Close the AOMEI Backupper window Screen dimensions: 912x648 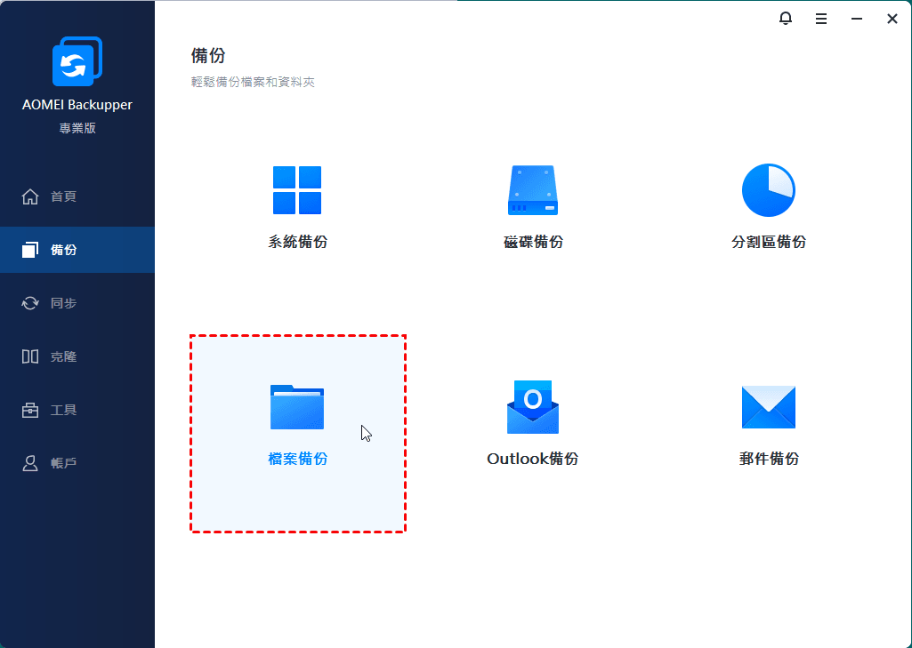coord(892,20)
